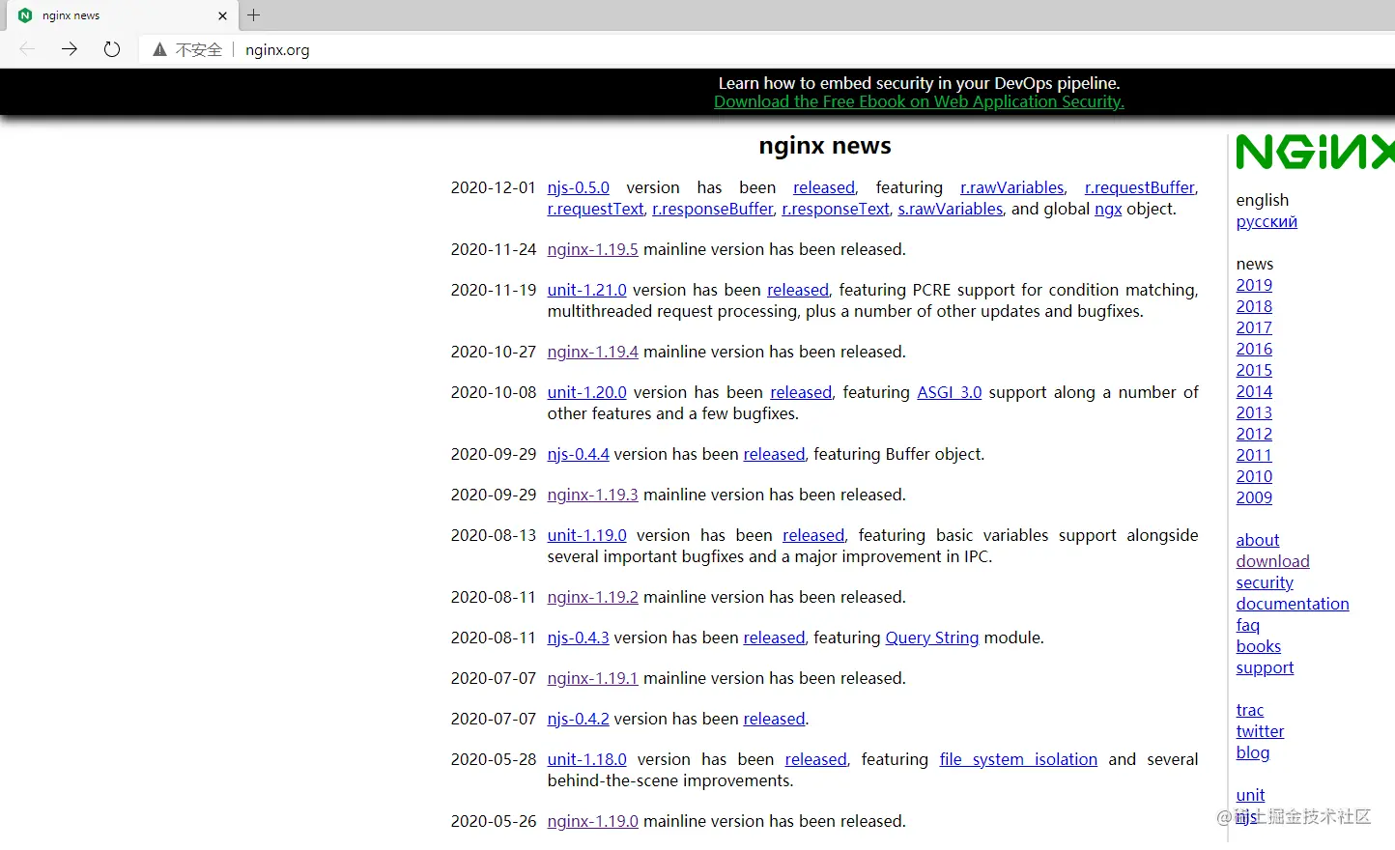Open the faq link
The height and width of the screenshot is (850, 1395).
click(1247, 626)
